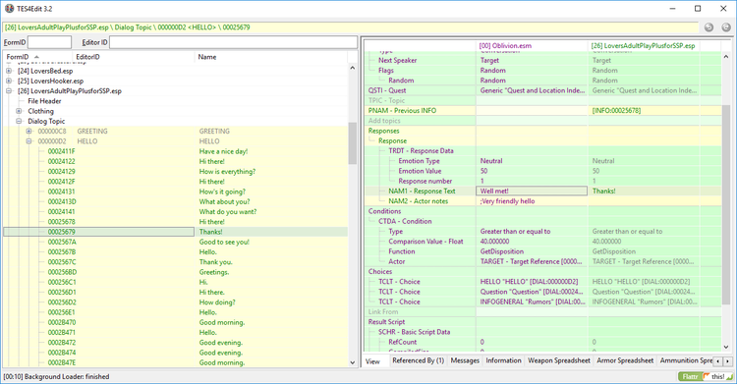The image size is (737, 384).
Task: Click the Editor ID search field
Action: click(x=233, y=42)
